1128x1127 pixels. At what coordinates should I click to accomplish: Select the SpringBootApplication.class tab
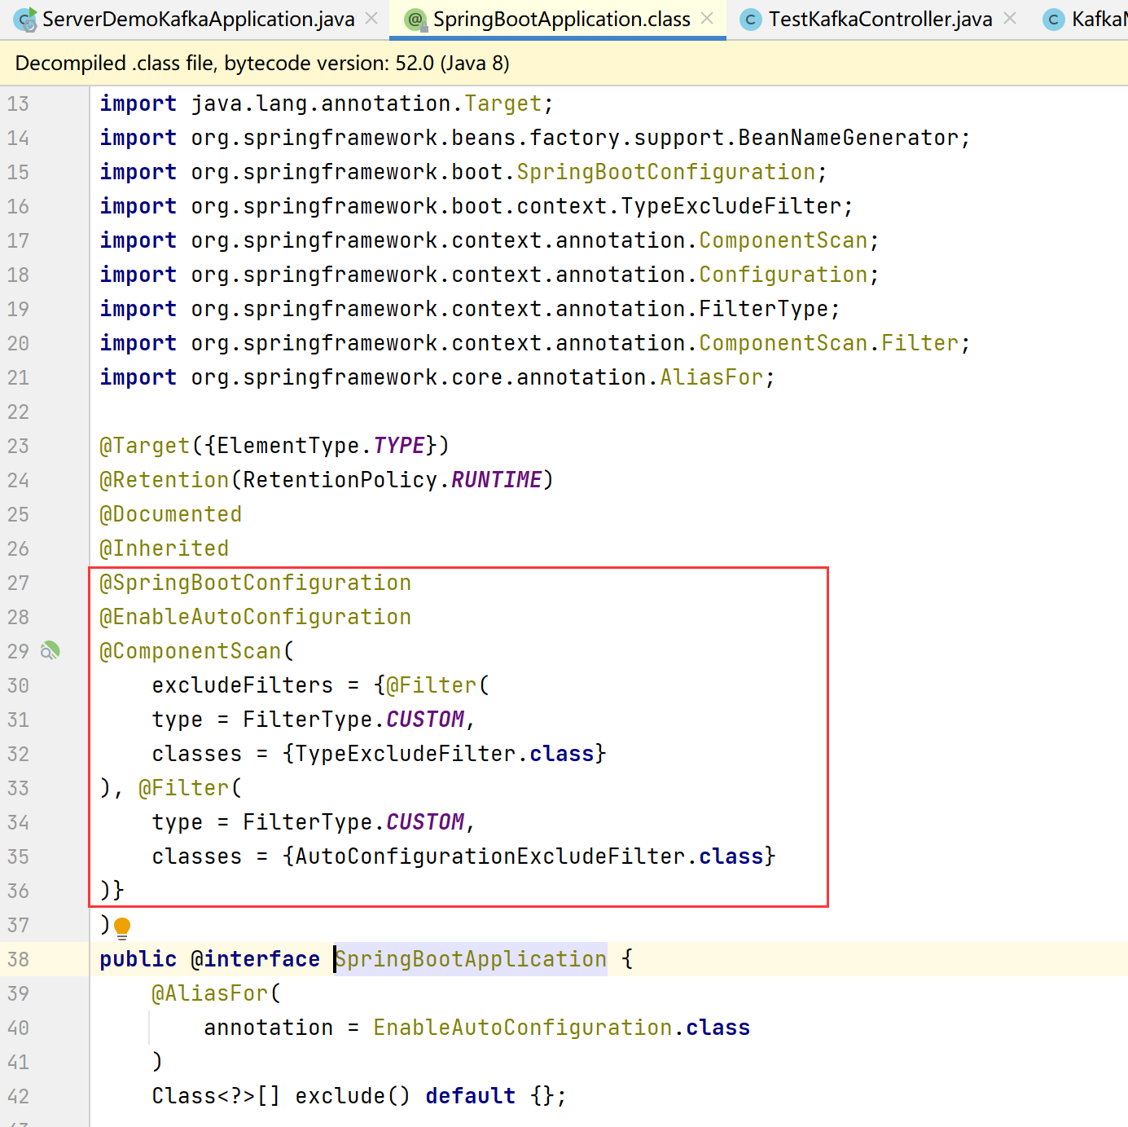click(561, 19)
